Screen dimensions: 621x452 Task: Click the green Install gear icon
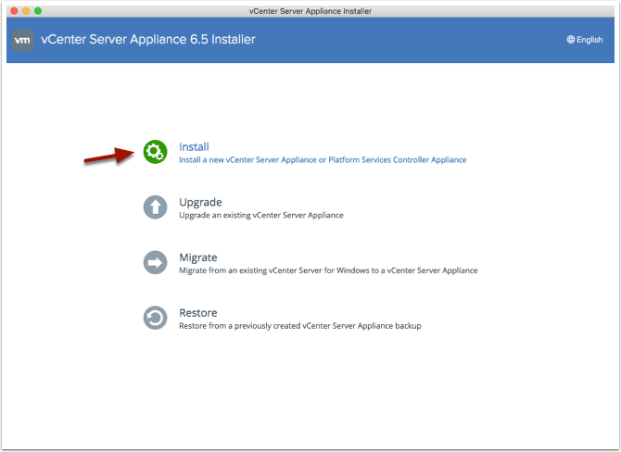(155, 152)
